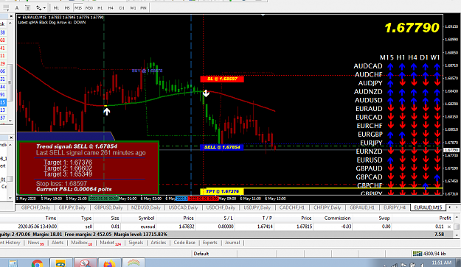461x267 pixels.
Task: Open the GBPCHF,Daily chart tab
Action: click(35, 207)
